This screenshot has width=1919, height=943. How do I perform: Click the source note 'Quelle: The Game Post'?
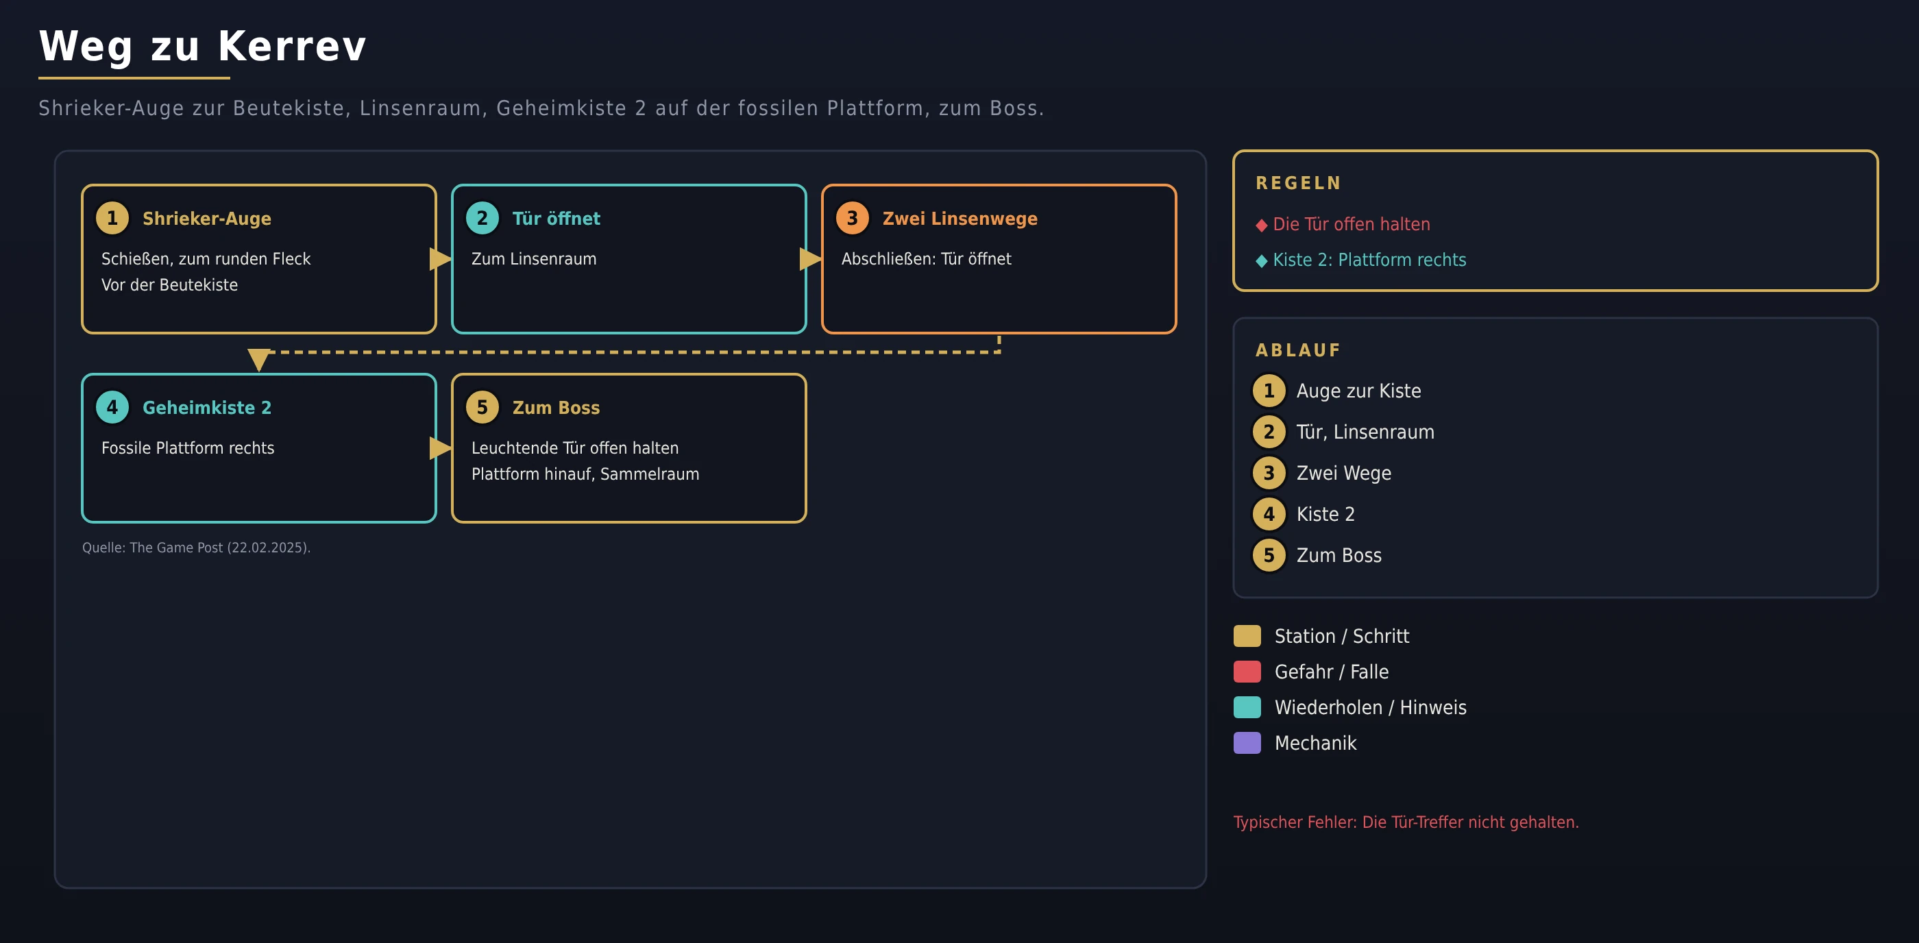click(x=196, y=548)
